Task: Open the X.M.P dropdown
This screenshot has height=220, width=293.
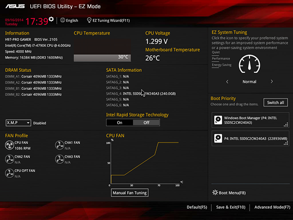Action: 19,123
